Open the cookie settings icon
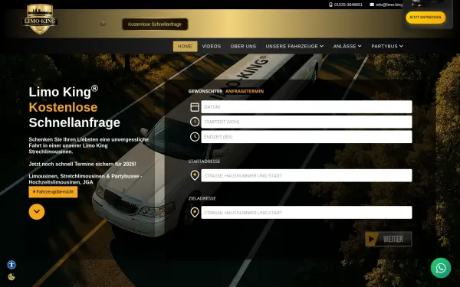The height and width of the screenshot is (287, 460). 11,277
